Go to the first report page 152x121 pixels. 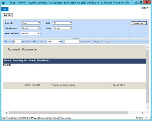6,41
